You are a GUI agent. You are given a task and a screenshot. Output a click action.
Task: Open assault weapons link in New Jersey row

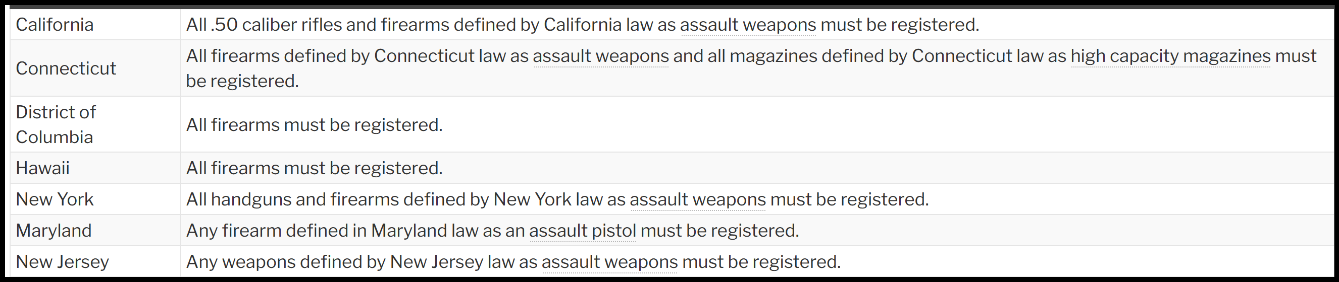(609, 262)
